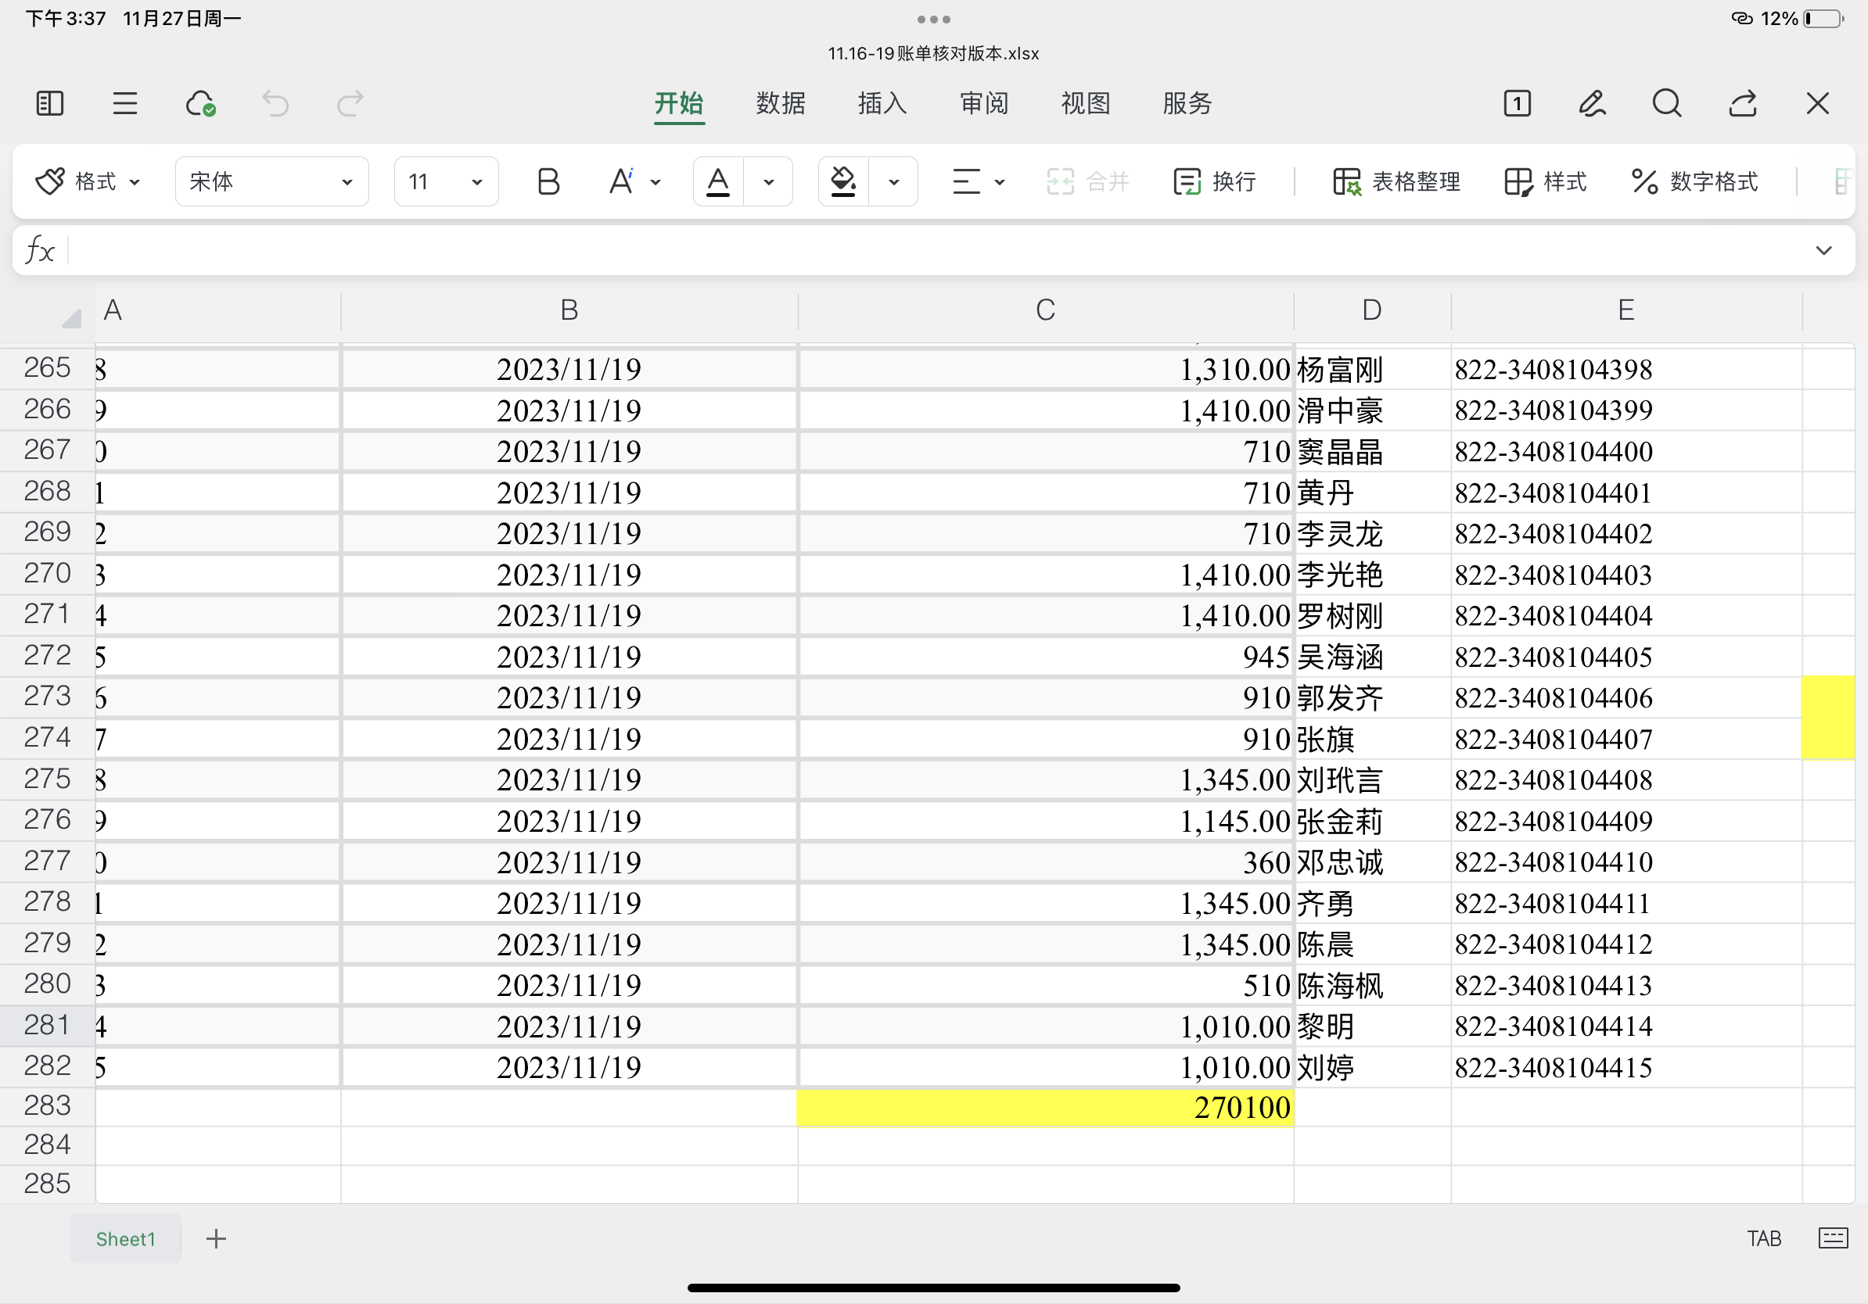
Task: Click the 表格整理 button
Action: [1396, 181]
